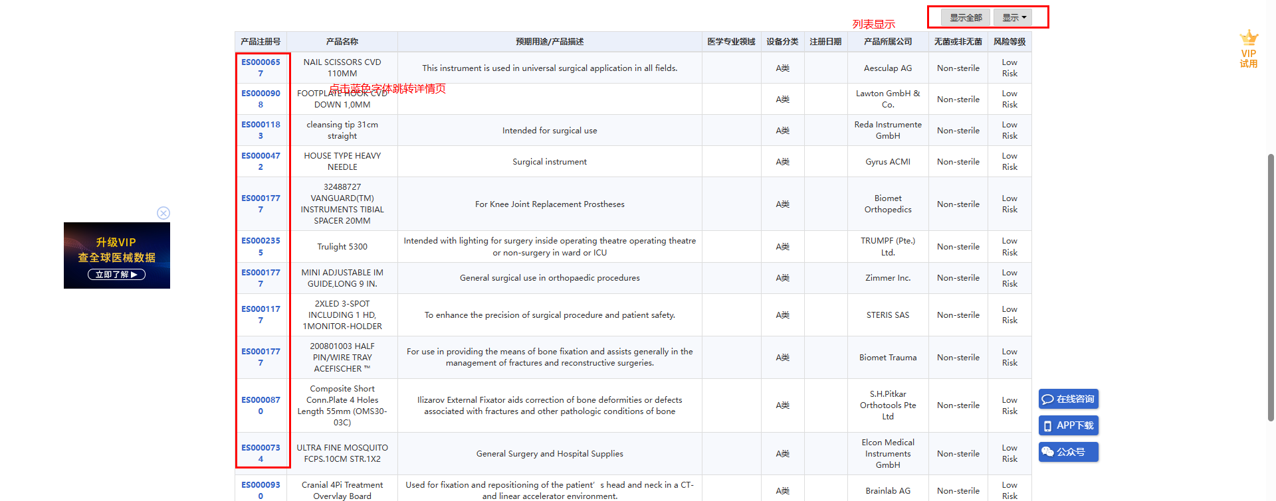This screenshot has width=1276, height=501.
Task: Click description 'For Knee Joint Replacement Prostheses'
Action: [550, 204]
